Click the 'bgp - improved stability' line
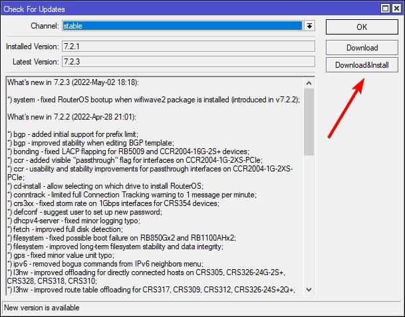Image resolution: width=405 pixels, height=317 pixels. pos(90,143)
